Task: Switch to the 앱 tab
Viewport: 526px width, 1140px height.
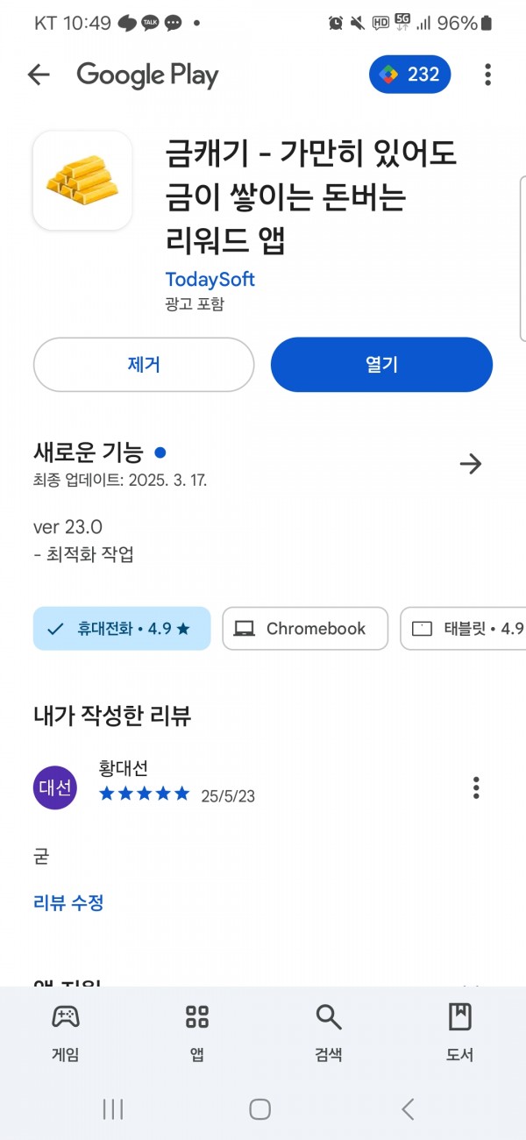Action: [x=197, y=1033]
